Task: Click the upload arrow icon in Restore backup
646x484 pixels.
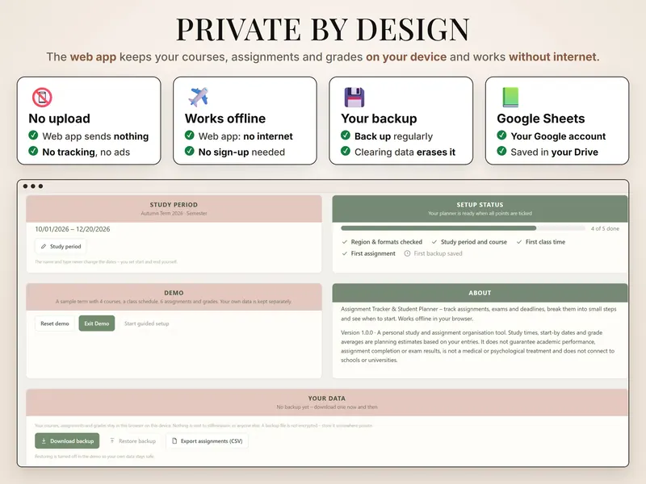Action: pos(112,440)
